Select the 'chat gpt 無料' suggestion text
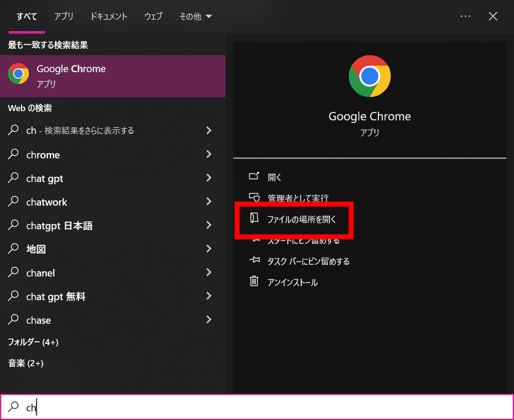Viewport: 514px width, 420px height. (56, 297)
